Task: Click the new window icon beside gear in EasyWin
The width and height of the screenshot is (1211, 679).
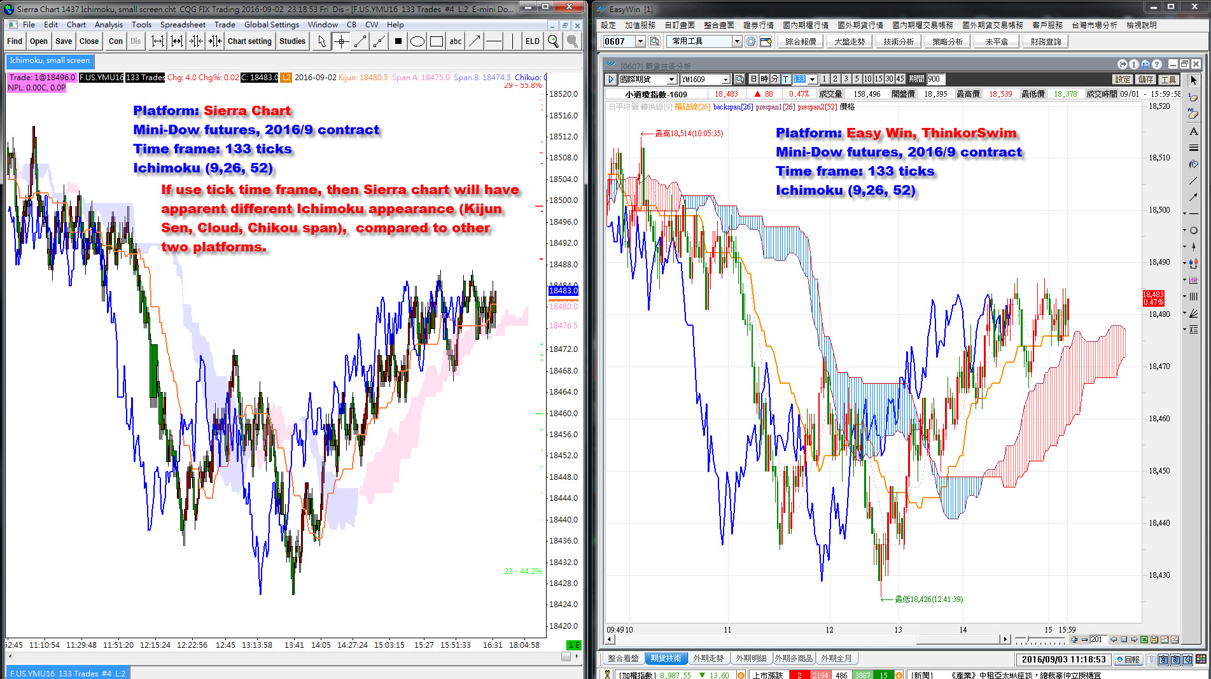Action: point(766,41)
